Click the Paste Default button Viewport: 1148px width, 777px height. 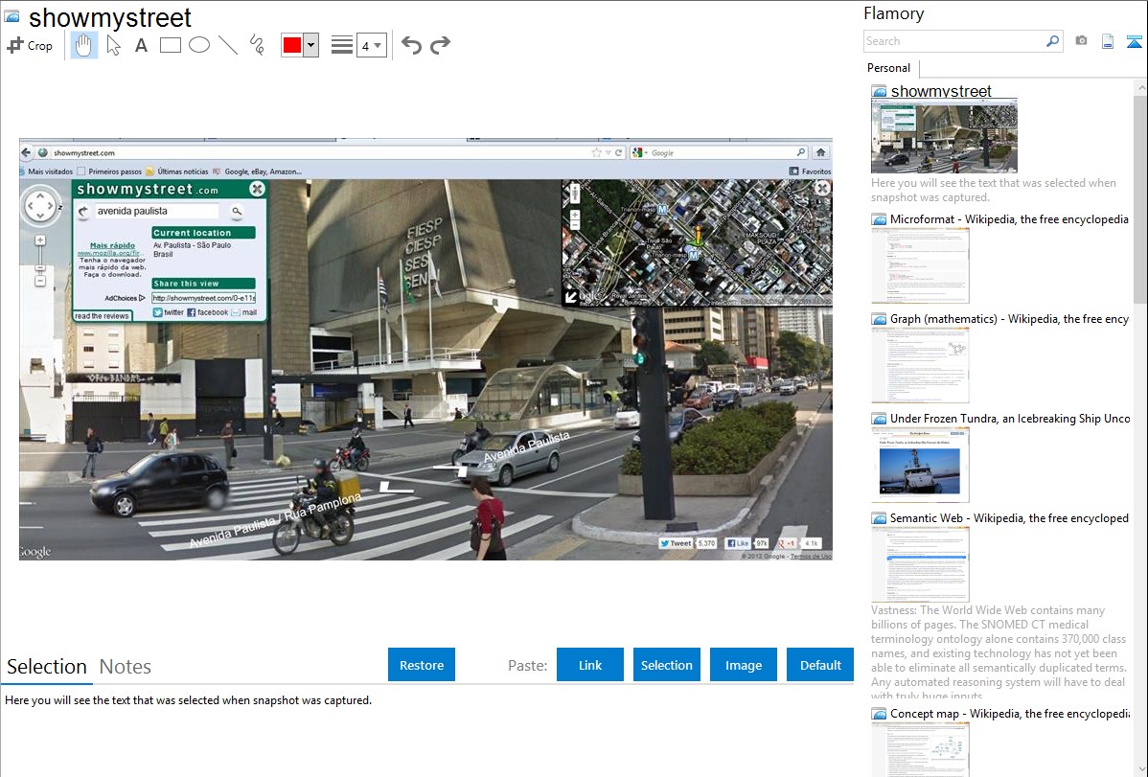[x=820, y=665]
